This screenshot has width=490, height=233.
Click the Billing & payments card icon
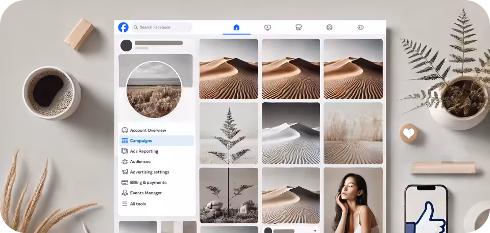[125, 183]
